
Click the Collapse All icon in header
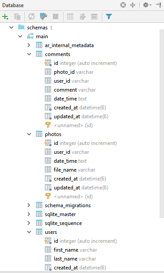pos(132,5)
